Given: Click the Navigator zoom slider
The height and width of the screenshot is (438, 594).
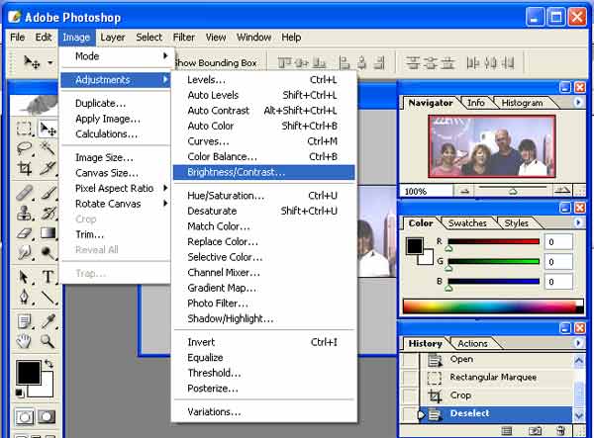Looking at the screenshot, I should [513, 190].
